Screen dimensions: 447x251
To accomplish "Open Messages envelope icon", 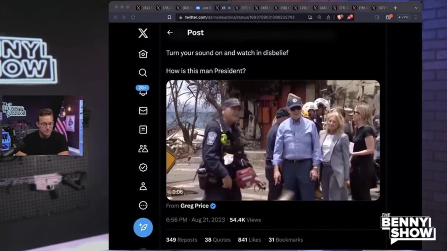I will (x=143, y=111).
